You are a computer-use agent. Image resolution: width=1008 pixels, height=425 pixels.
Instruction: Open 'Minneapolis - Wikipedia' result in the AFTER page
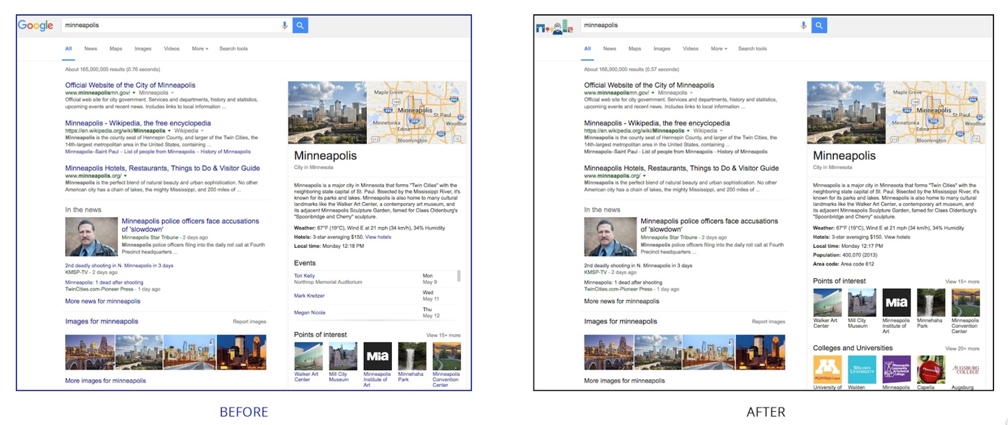click(656, 123)
